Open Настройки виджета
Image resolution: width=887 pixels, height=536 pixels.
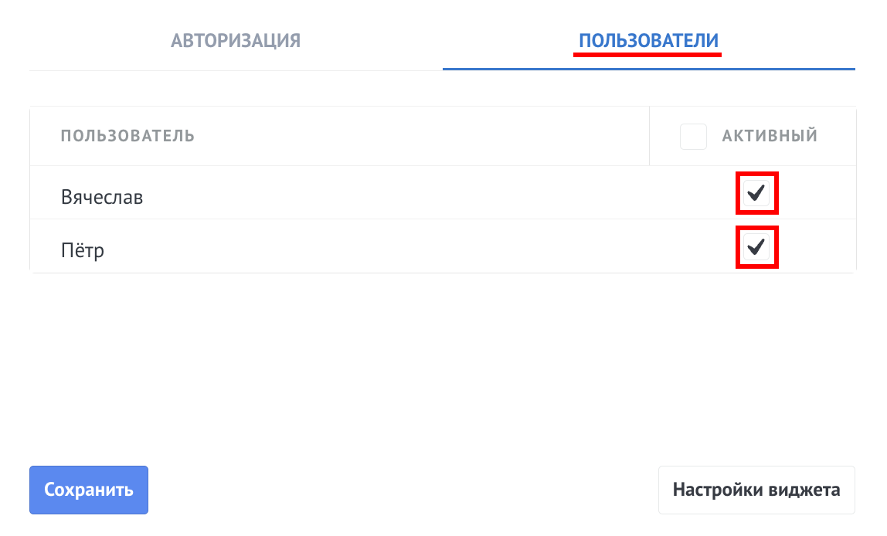[756, 490]
